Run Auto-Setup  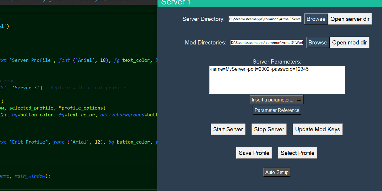[277, 172]
